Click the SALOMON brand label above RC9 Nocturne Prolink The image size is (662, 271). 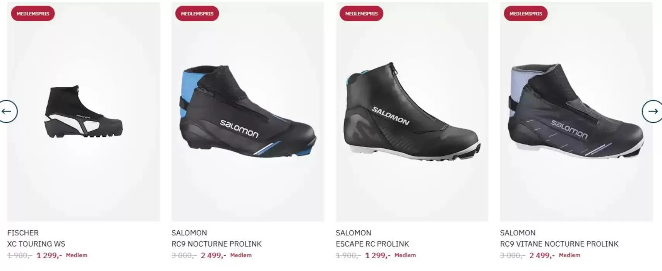(189, 233)
